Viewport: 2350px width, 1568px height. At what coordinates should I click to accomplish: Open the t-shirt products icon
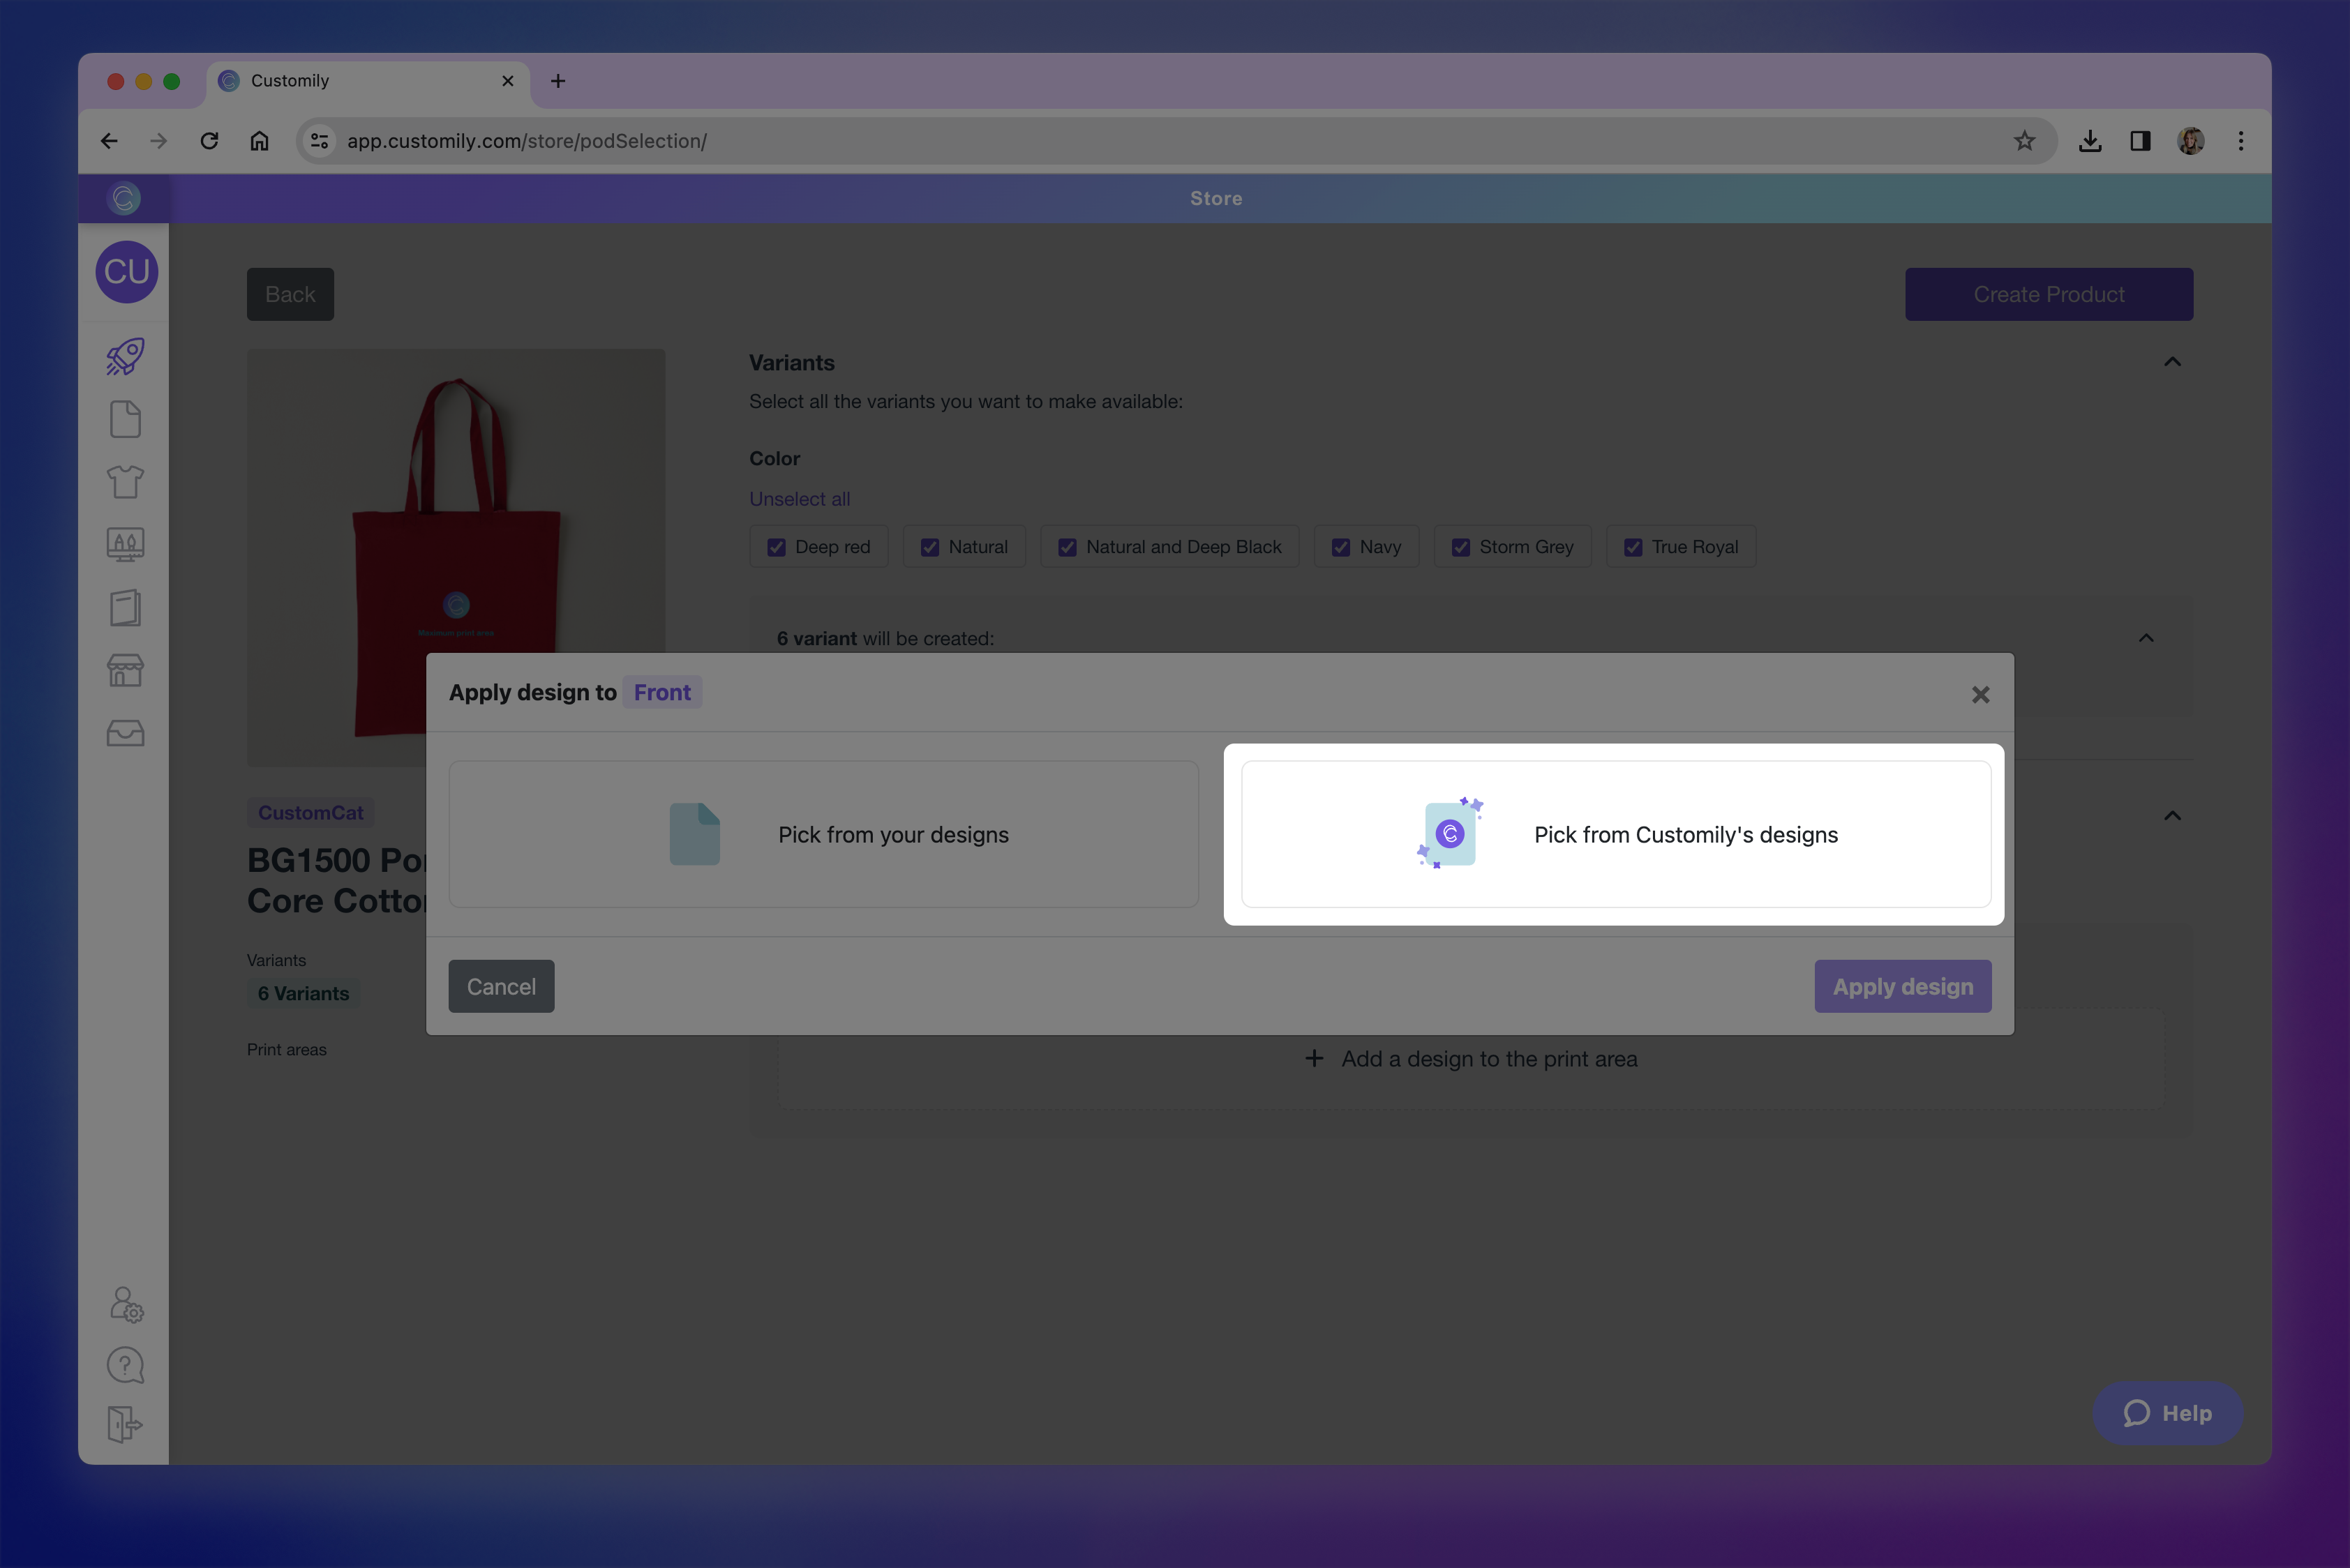tap(125, 482)
